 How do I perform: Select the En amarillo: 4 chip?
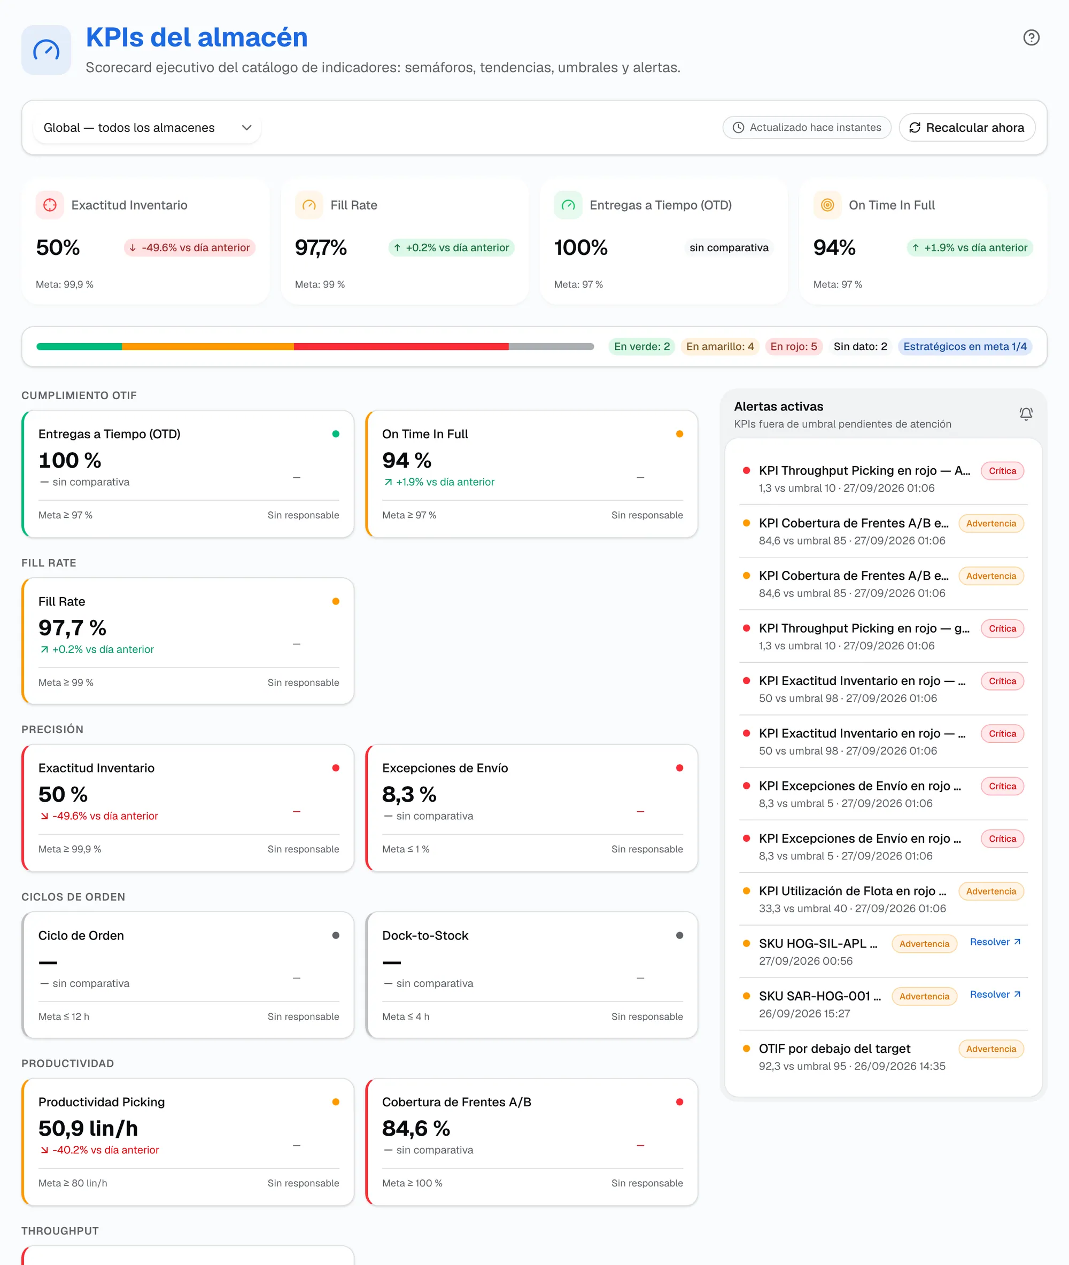point(720,346)
